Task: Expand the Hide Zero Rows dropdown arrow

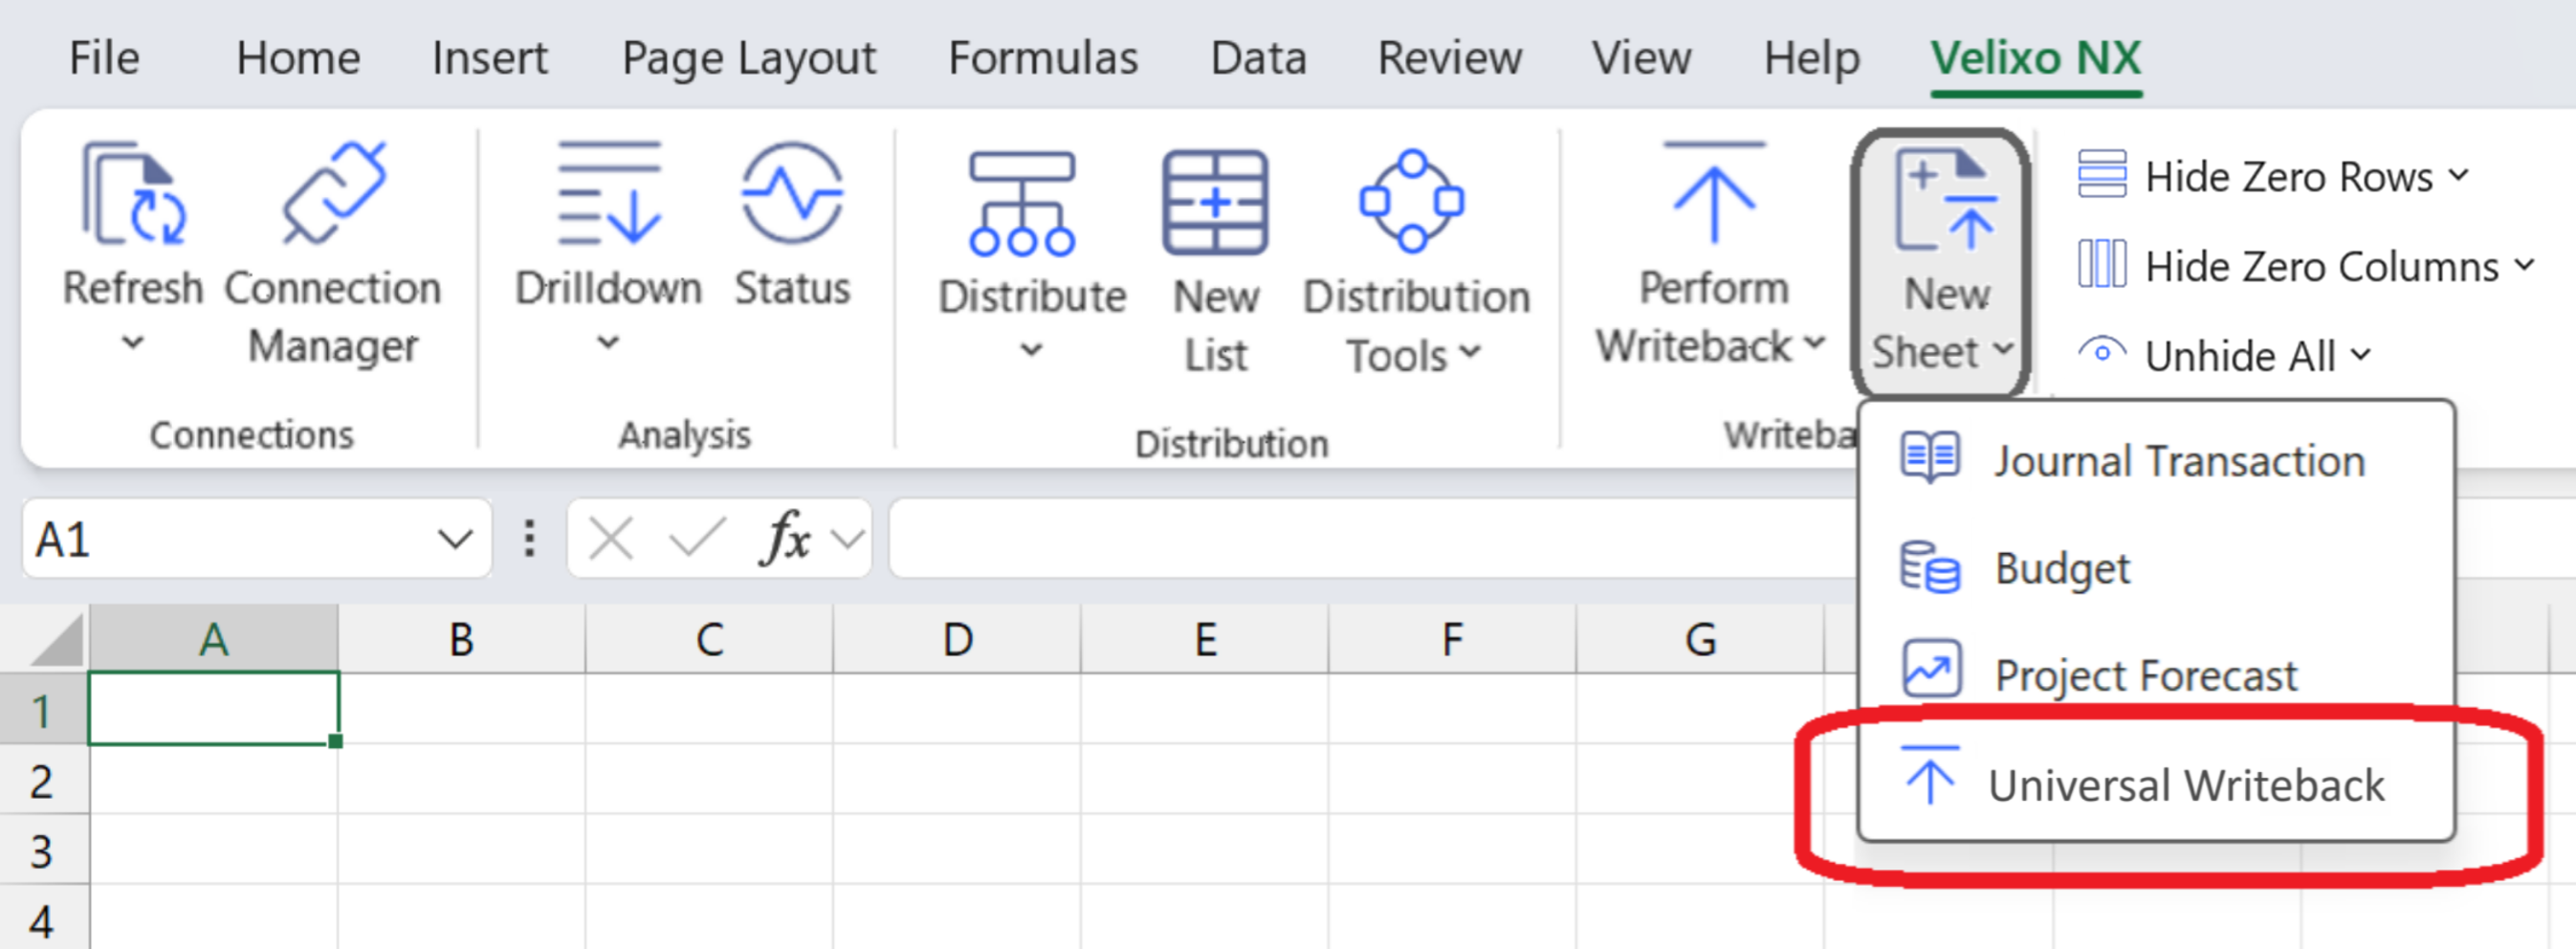Action: (2459, 176)
